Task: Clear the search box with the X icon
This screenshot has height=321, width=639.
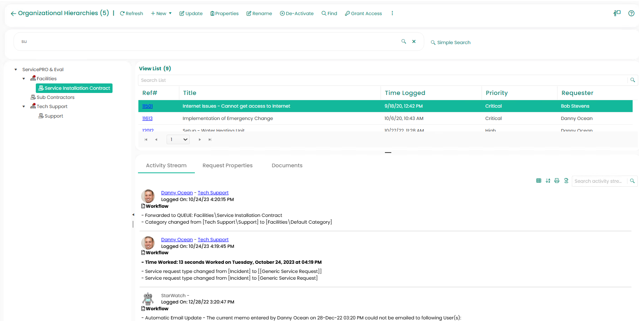Action: tap(414, 41)
